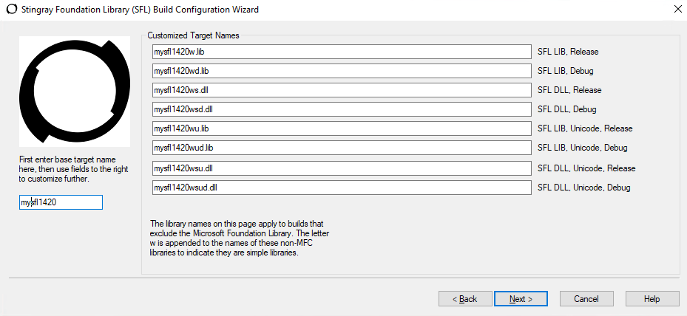The image size is (687, 316).
Task: Click the "SFL DLL, Unicode, Debug" label
Action: (x=583, y=188)
